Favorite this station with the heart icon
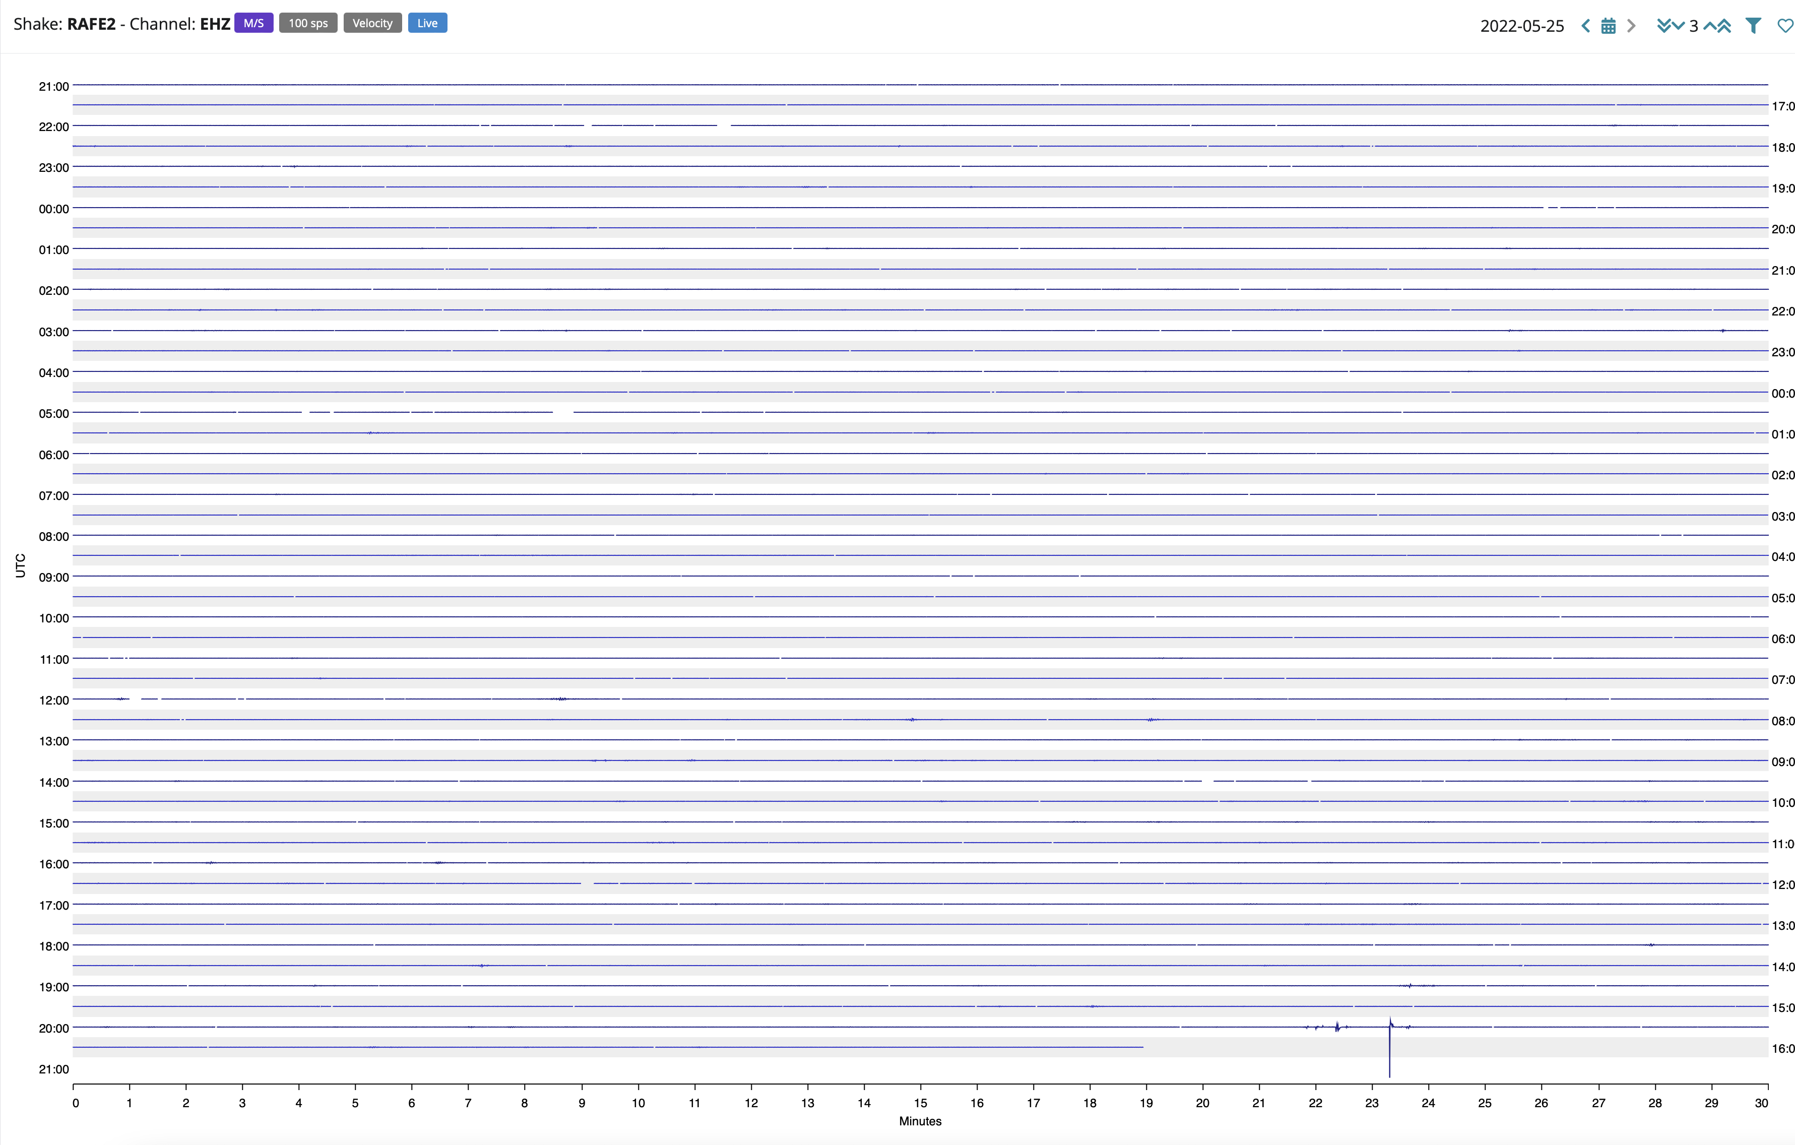1795x1145 pixels. [x=1786, y=26]
